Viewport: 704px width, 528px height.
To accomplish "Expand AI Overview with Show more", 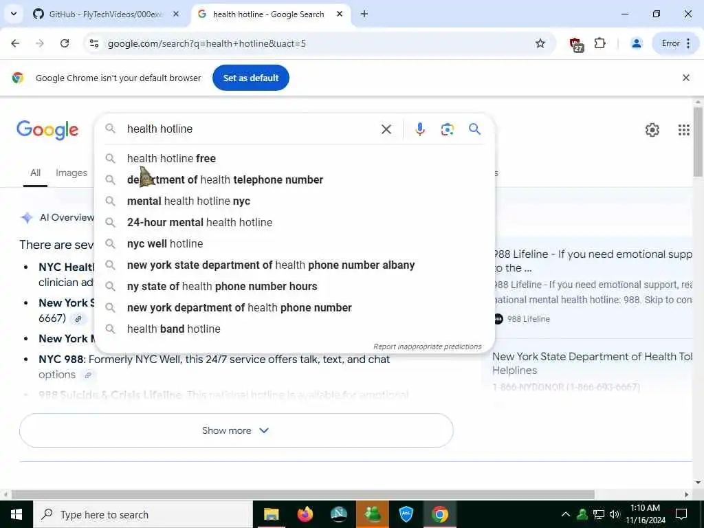I will tap(236, 430).
